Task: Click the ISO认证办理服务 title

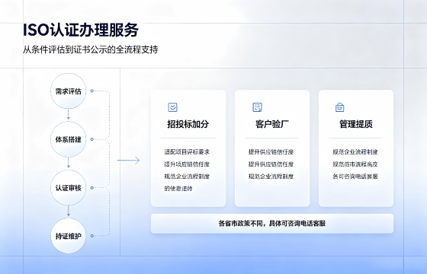Action: 81,30
